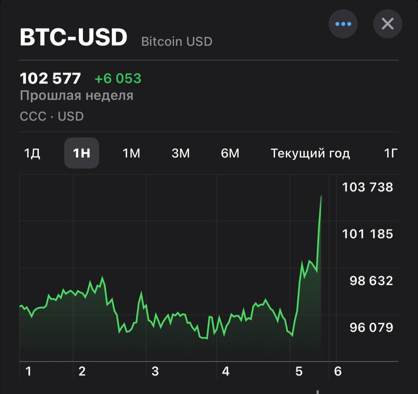
Task: Tap the 102 577 price value
Action: (x=51, y=78)
